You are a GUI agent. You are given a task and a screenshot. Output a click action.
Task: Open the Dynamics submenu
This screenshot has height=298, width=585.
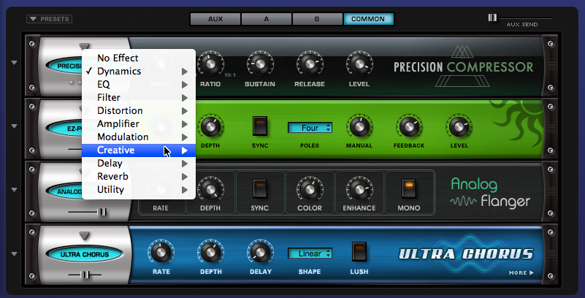pos(139,72)
